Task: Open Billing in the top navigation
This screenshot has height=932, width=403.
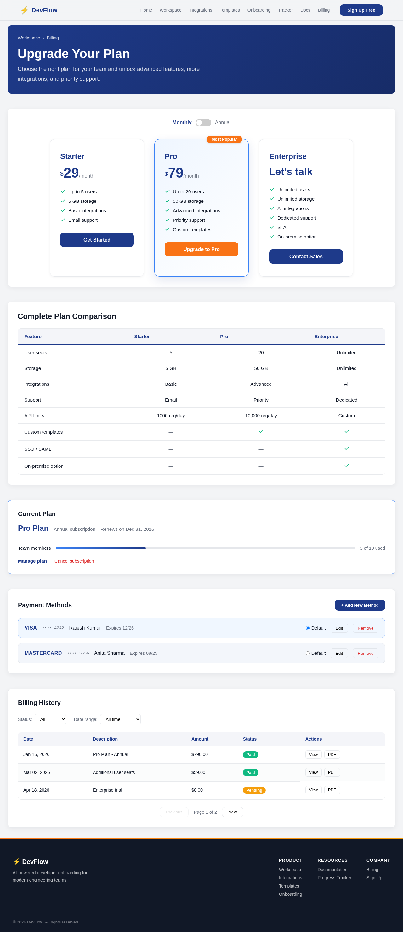Action: 324,10
